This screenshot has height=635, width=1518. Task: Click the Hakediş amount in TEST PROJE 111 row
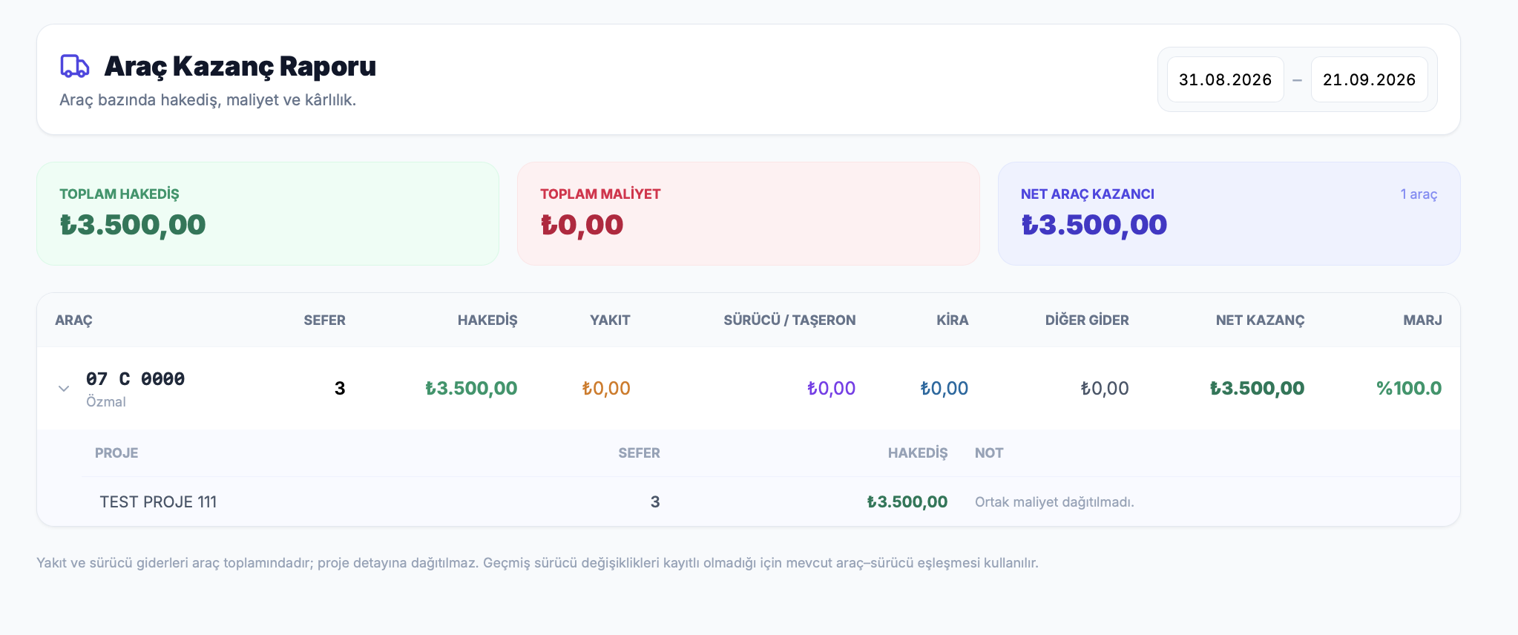point(907,502)
